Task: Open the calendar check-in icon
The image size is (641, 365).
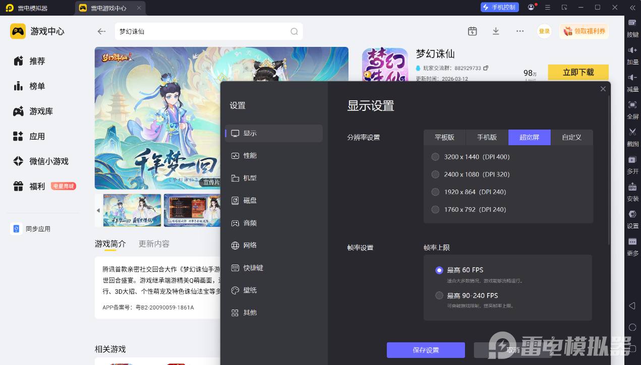Action: pos(472,31)
